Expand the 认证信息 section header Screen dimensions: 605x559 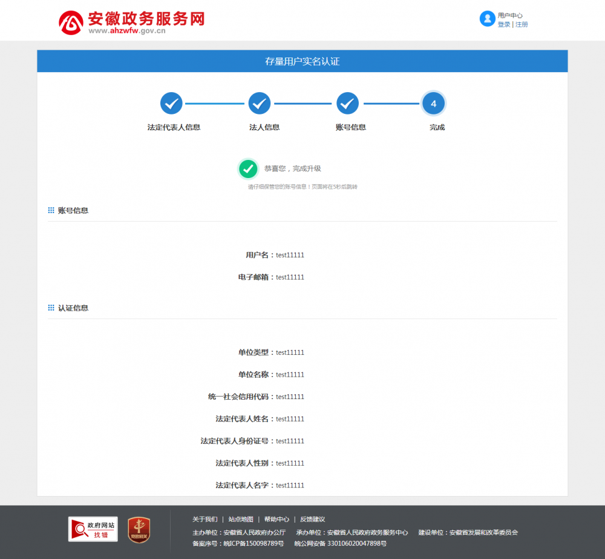coord(75,308)
